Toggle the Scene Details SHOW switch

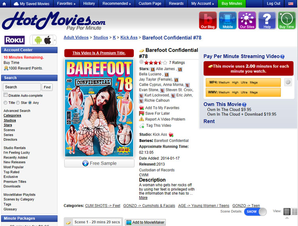(255, 212)
